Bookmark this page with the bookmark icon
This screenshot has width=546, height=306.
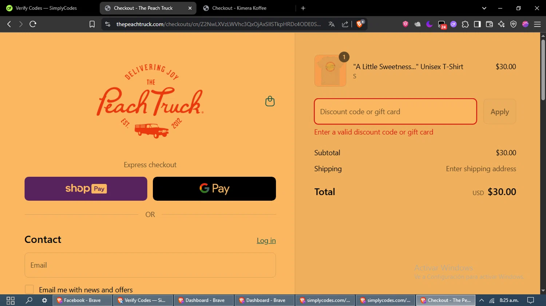tap(92, 24)
